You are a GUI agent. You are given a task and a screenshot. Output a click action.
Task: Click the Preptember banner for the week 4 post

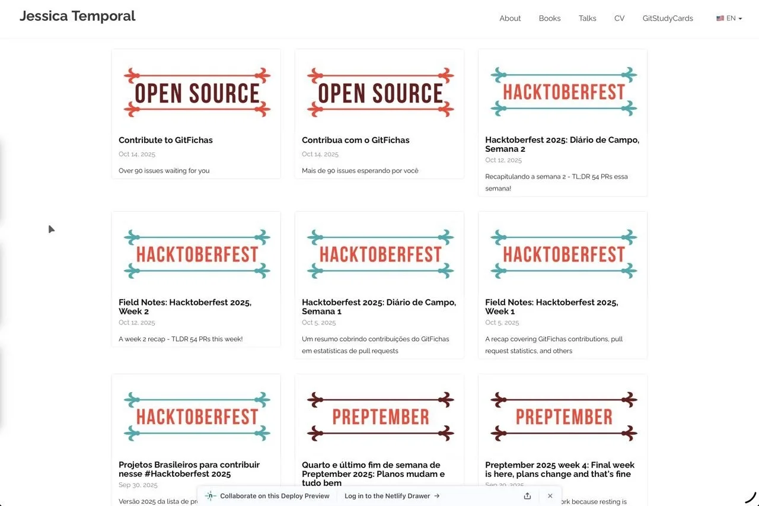(562, 416)
